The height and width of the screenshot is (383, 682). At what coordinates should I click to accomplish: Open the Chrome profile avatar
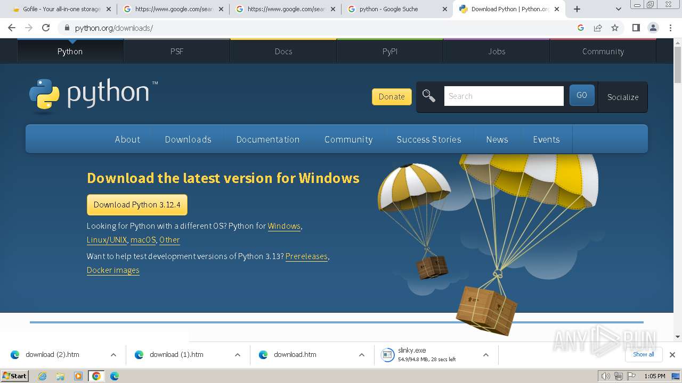tap(653, 28)
